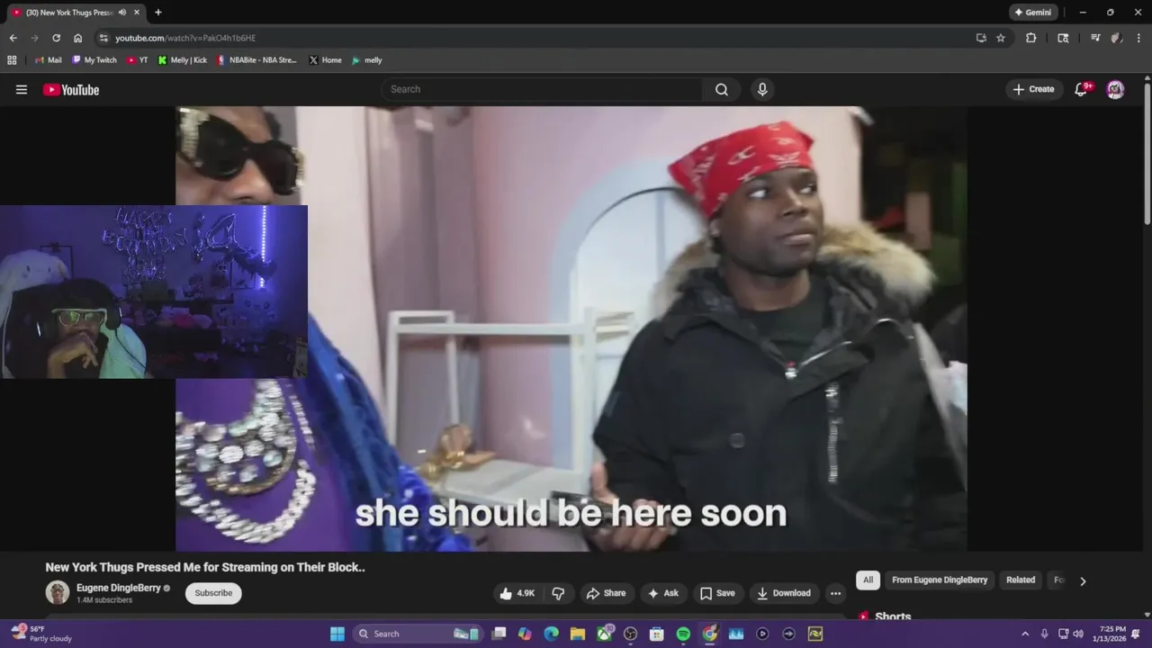Open the melly bookmark
Screen dimensions: 1152x648
[367, 60]
